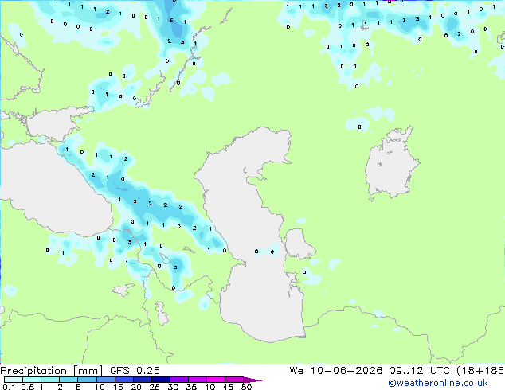Select the 25–30 mm dark navy swatch
The image size is (505, 390).
click(160, 380)
